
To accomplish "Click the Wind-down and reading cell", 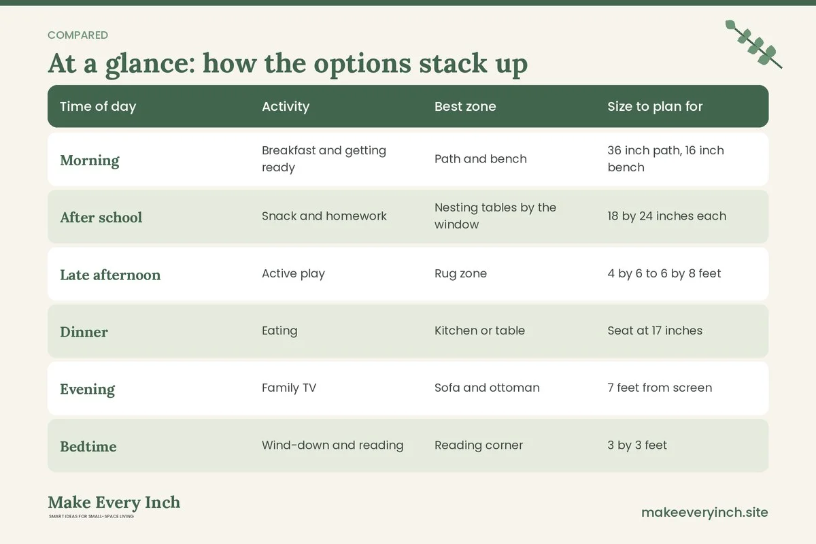I will [x=333, y=445].
